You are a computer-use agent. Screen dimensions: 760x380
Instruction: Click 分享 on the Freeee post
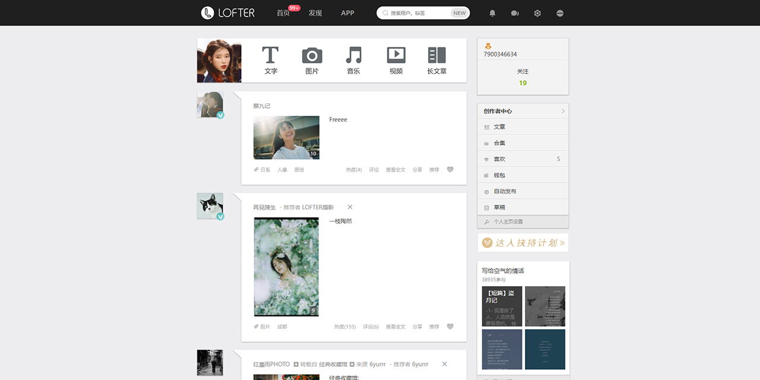pyautogui.click(x=417, y=170)
